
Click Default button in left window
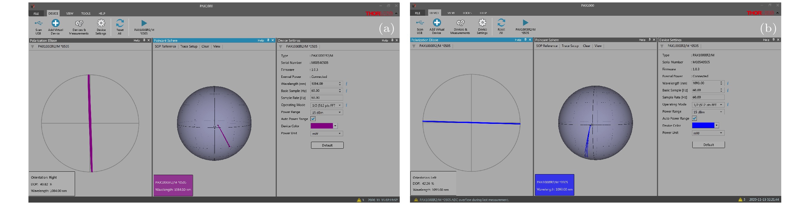(x=327, y=145)
